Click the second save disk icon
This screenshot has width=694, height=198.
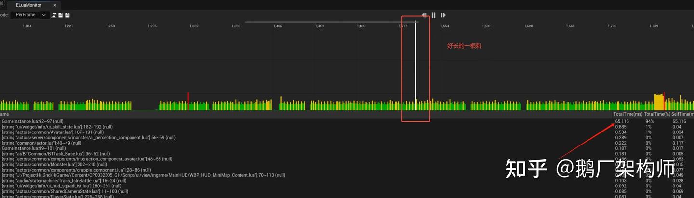67,15
